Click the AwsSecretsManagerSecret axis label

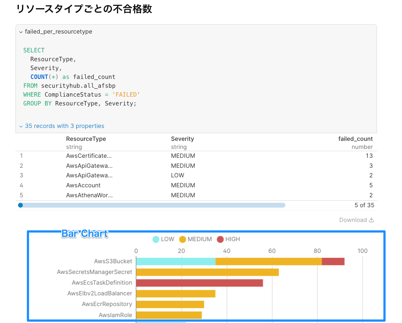(94, 272)
